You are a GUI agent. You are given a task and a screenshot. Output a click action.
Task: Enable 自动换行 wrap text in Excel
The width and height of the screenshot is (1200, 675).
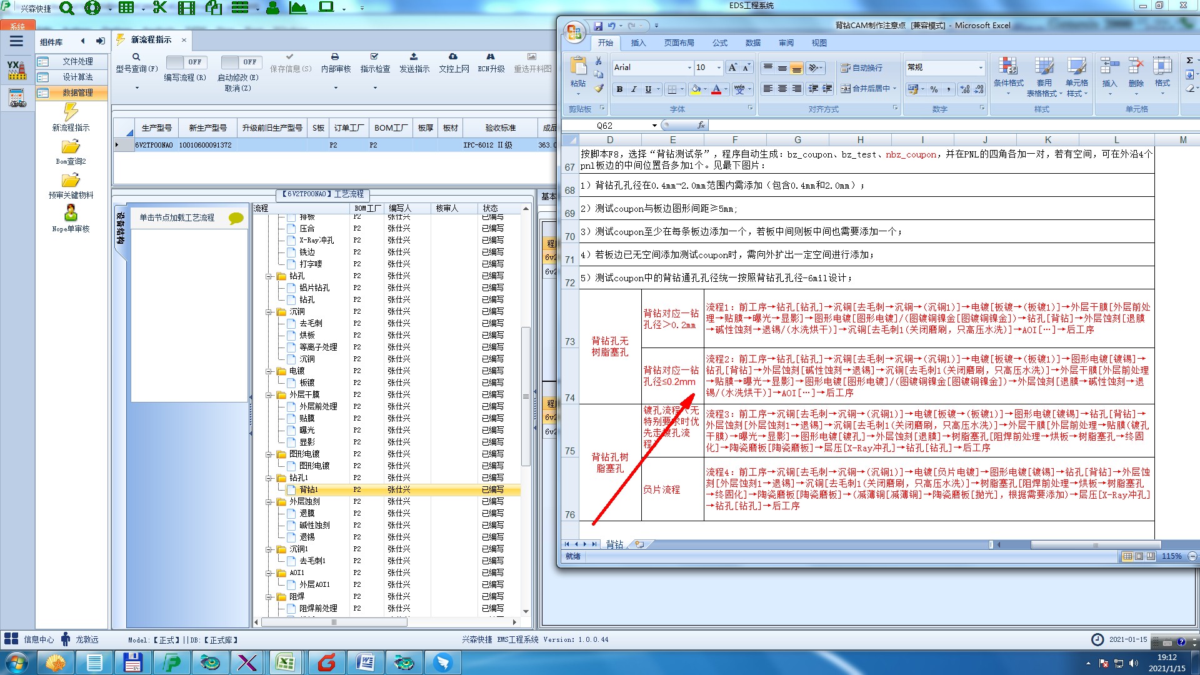point(862,67)
